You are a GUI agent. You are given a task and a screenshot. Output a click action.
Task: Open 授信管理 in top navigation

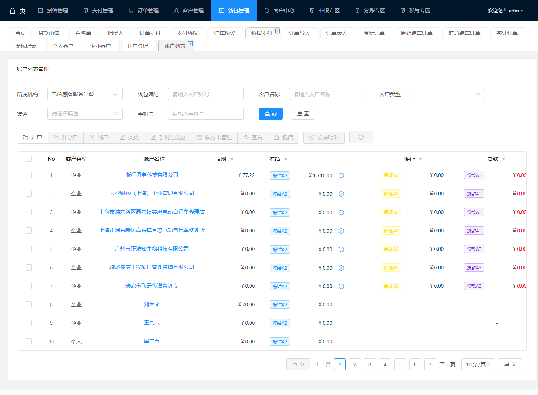[x=53, y=11]
